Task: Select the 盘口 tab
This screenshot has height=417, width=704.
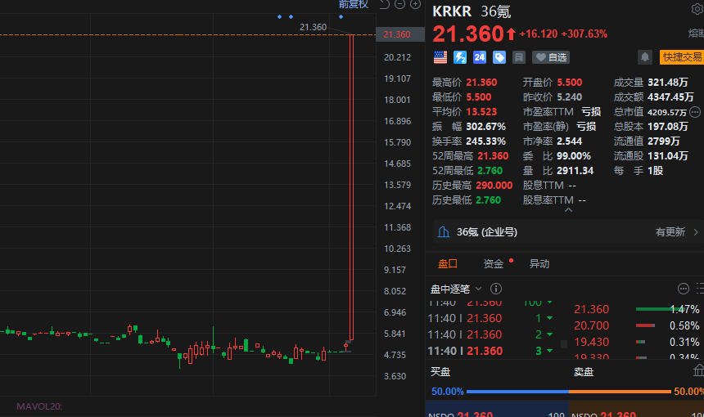Action: pyautogui.click(x=448, y=263)
